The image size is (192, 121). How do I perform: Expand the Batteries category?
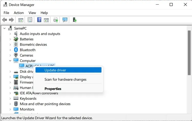10,39
